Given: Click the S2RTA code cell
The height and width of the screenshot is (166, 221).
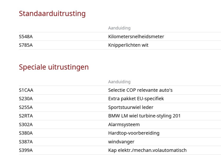Looking at the screenshot, I should (x=26, y=116).
